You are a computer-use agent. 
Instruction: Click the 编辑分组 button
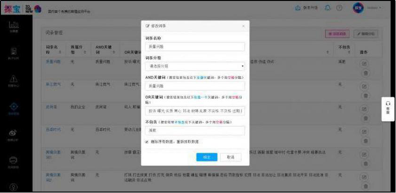tap(366, 34)
